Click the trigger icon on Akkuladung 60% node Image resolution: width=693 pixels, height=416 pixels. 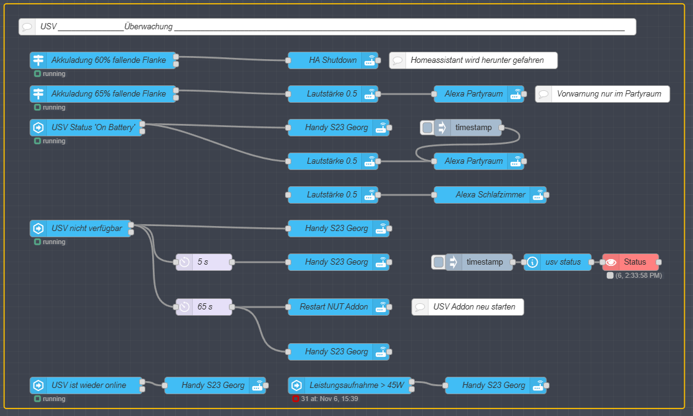(x=38, y=60)
